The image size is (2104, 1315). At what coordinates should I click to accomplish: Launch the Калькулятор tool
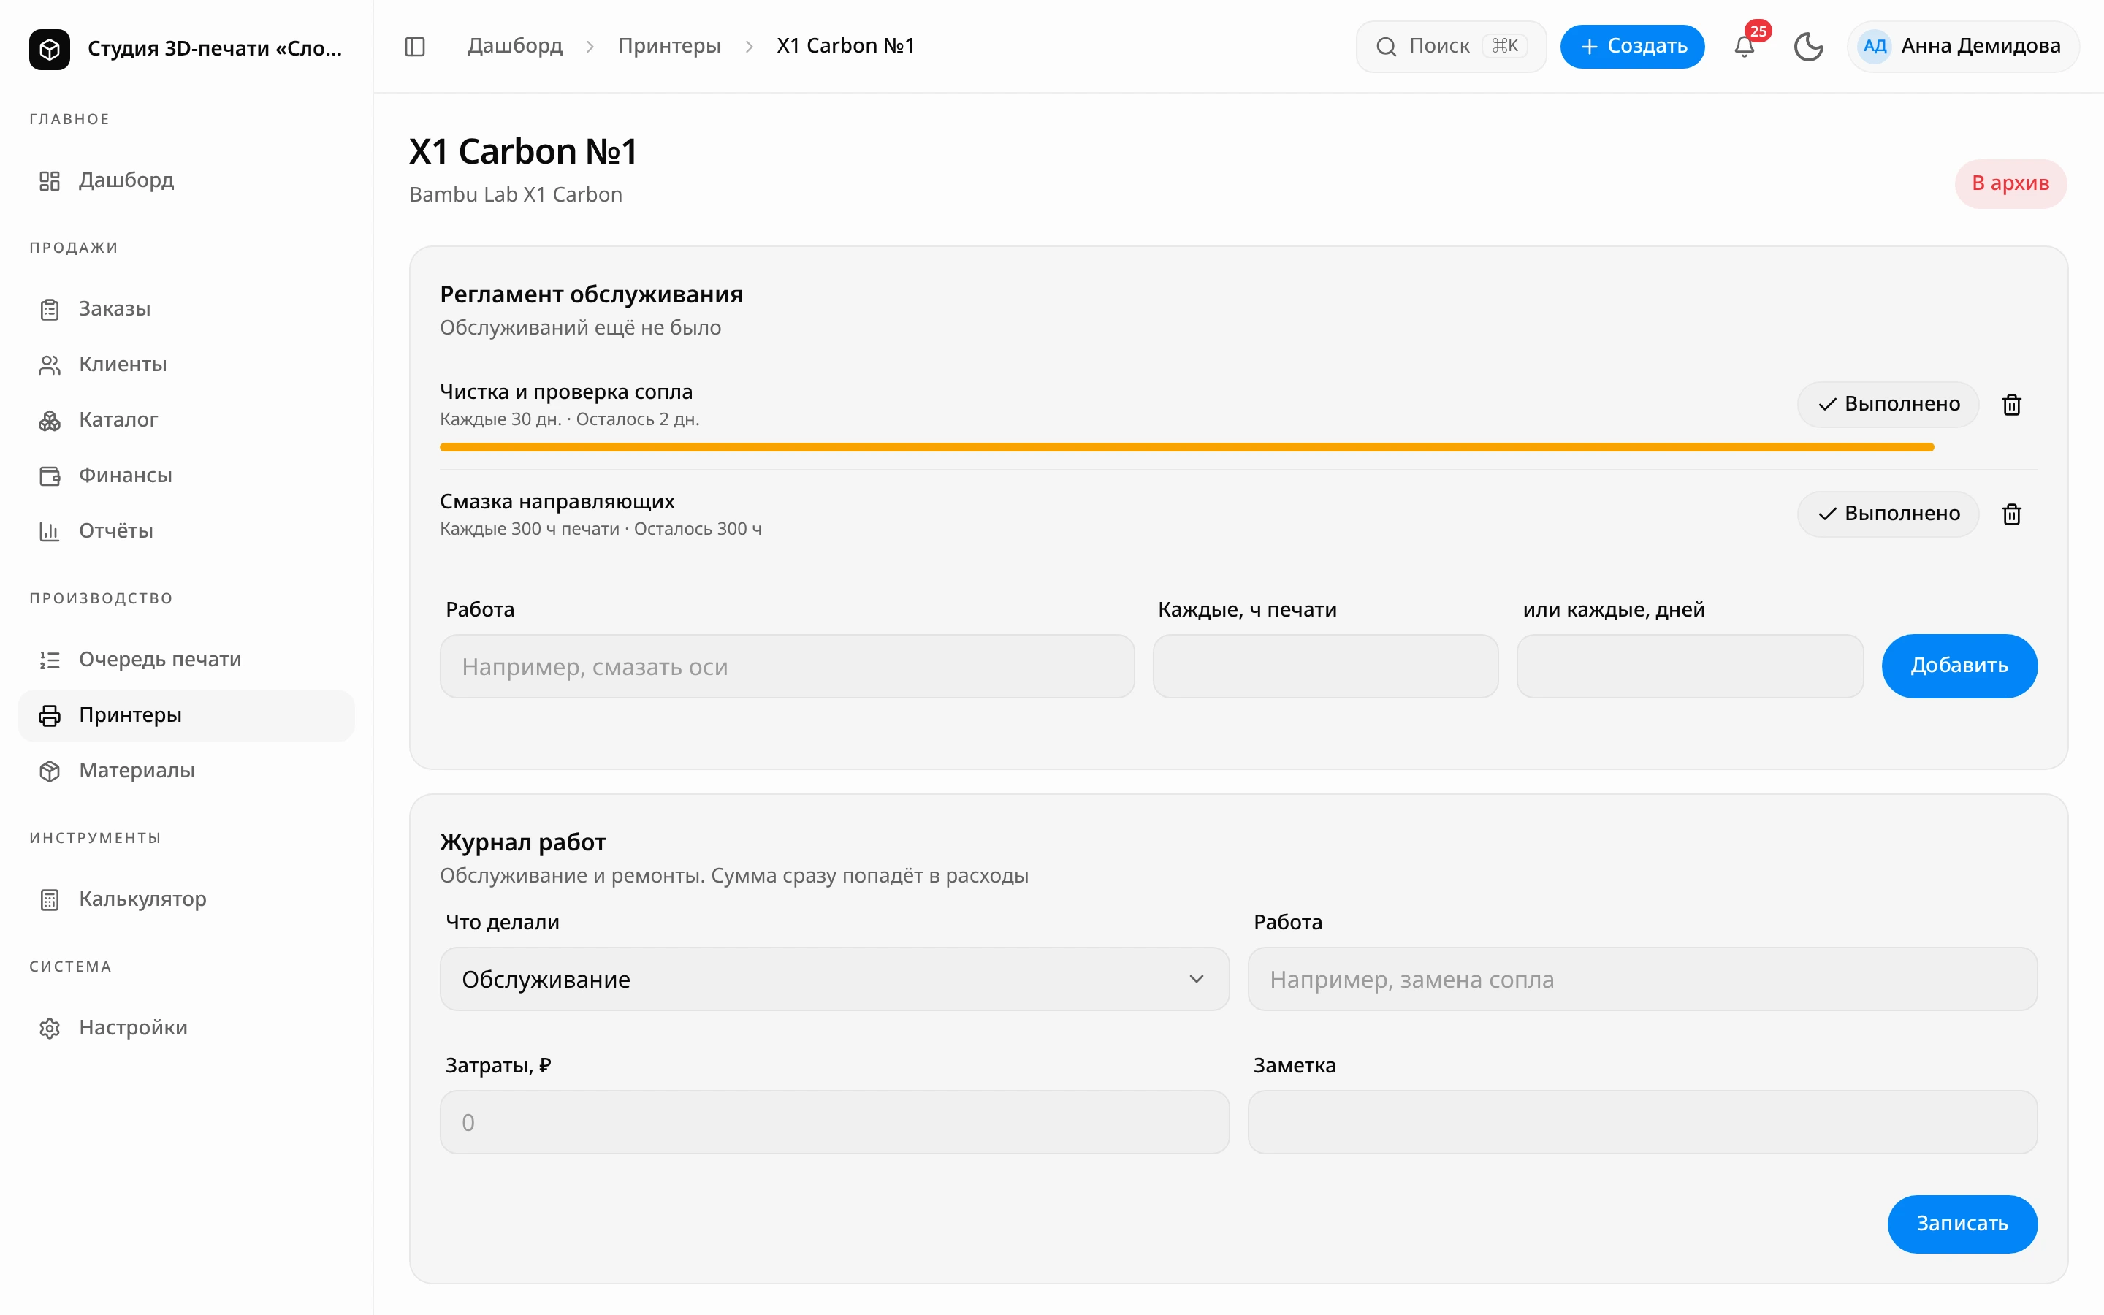(x=186, y=899)
